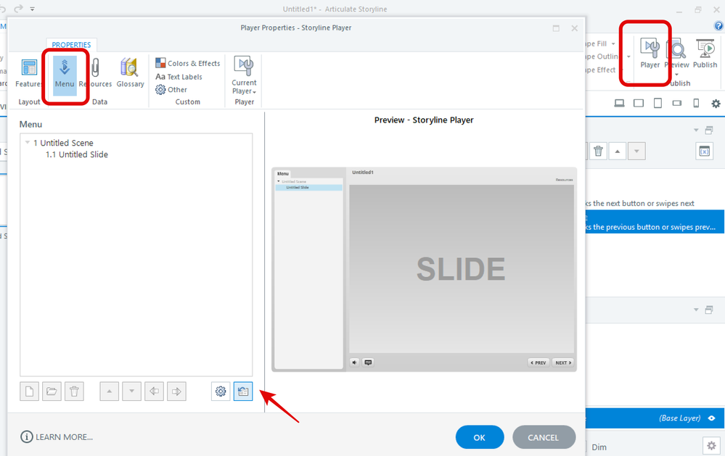Switch to the PROPERTIES ribbon tab
This screenshot has height=456, width=725.
[71, 45]
